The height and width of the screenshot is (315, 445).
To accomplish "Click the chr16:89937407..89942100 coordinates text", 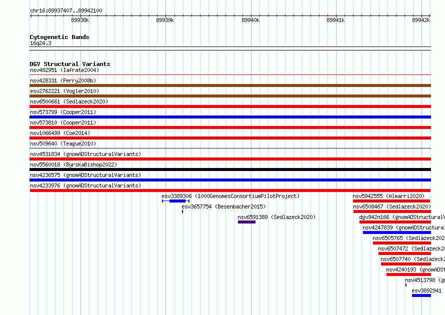I will (x=66, y=10).
